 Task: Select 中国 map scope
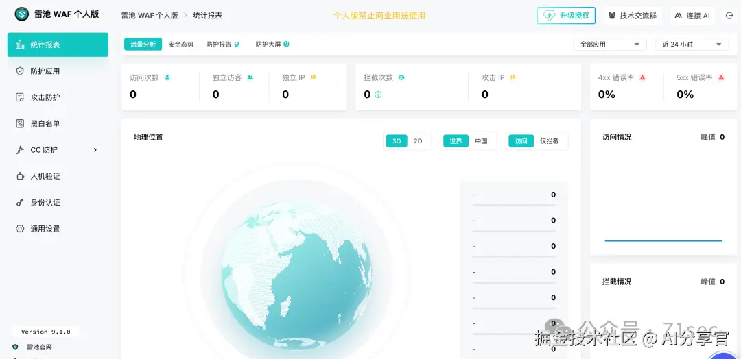pyautogui.click(x=481, y=141)
